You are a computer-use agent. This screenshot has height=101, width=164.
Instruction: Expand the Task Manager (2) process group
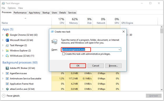(x=3, y=45)
